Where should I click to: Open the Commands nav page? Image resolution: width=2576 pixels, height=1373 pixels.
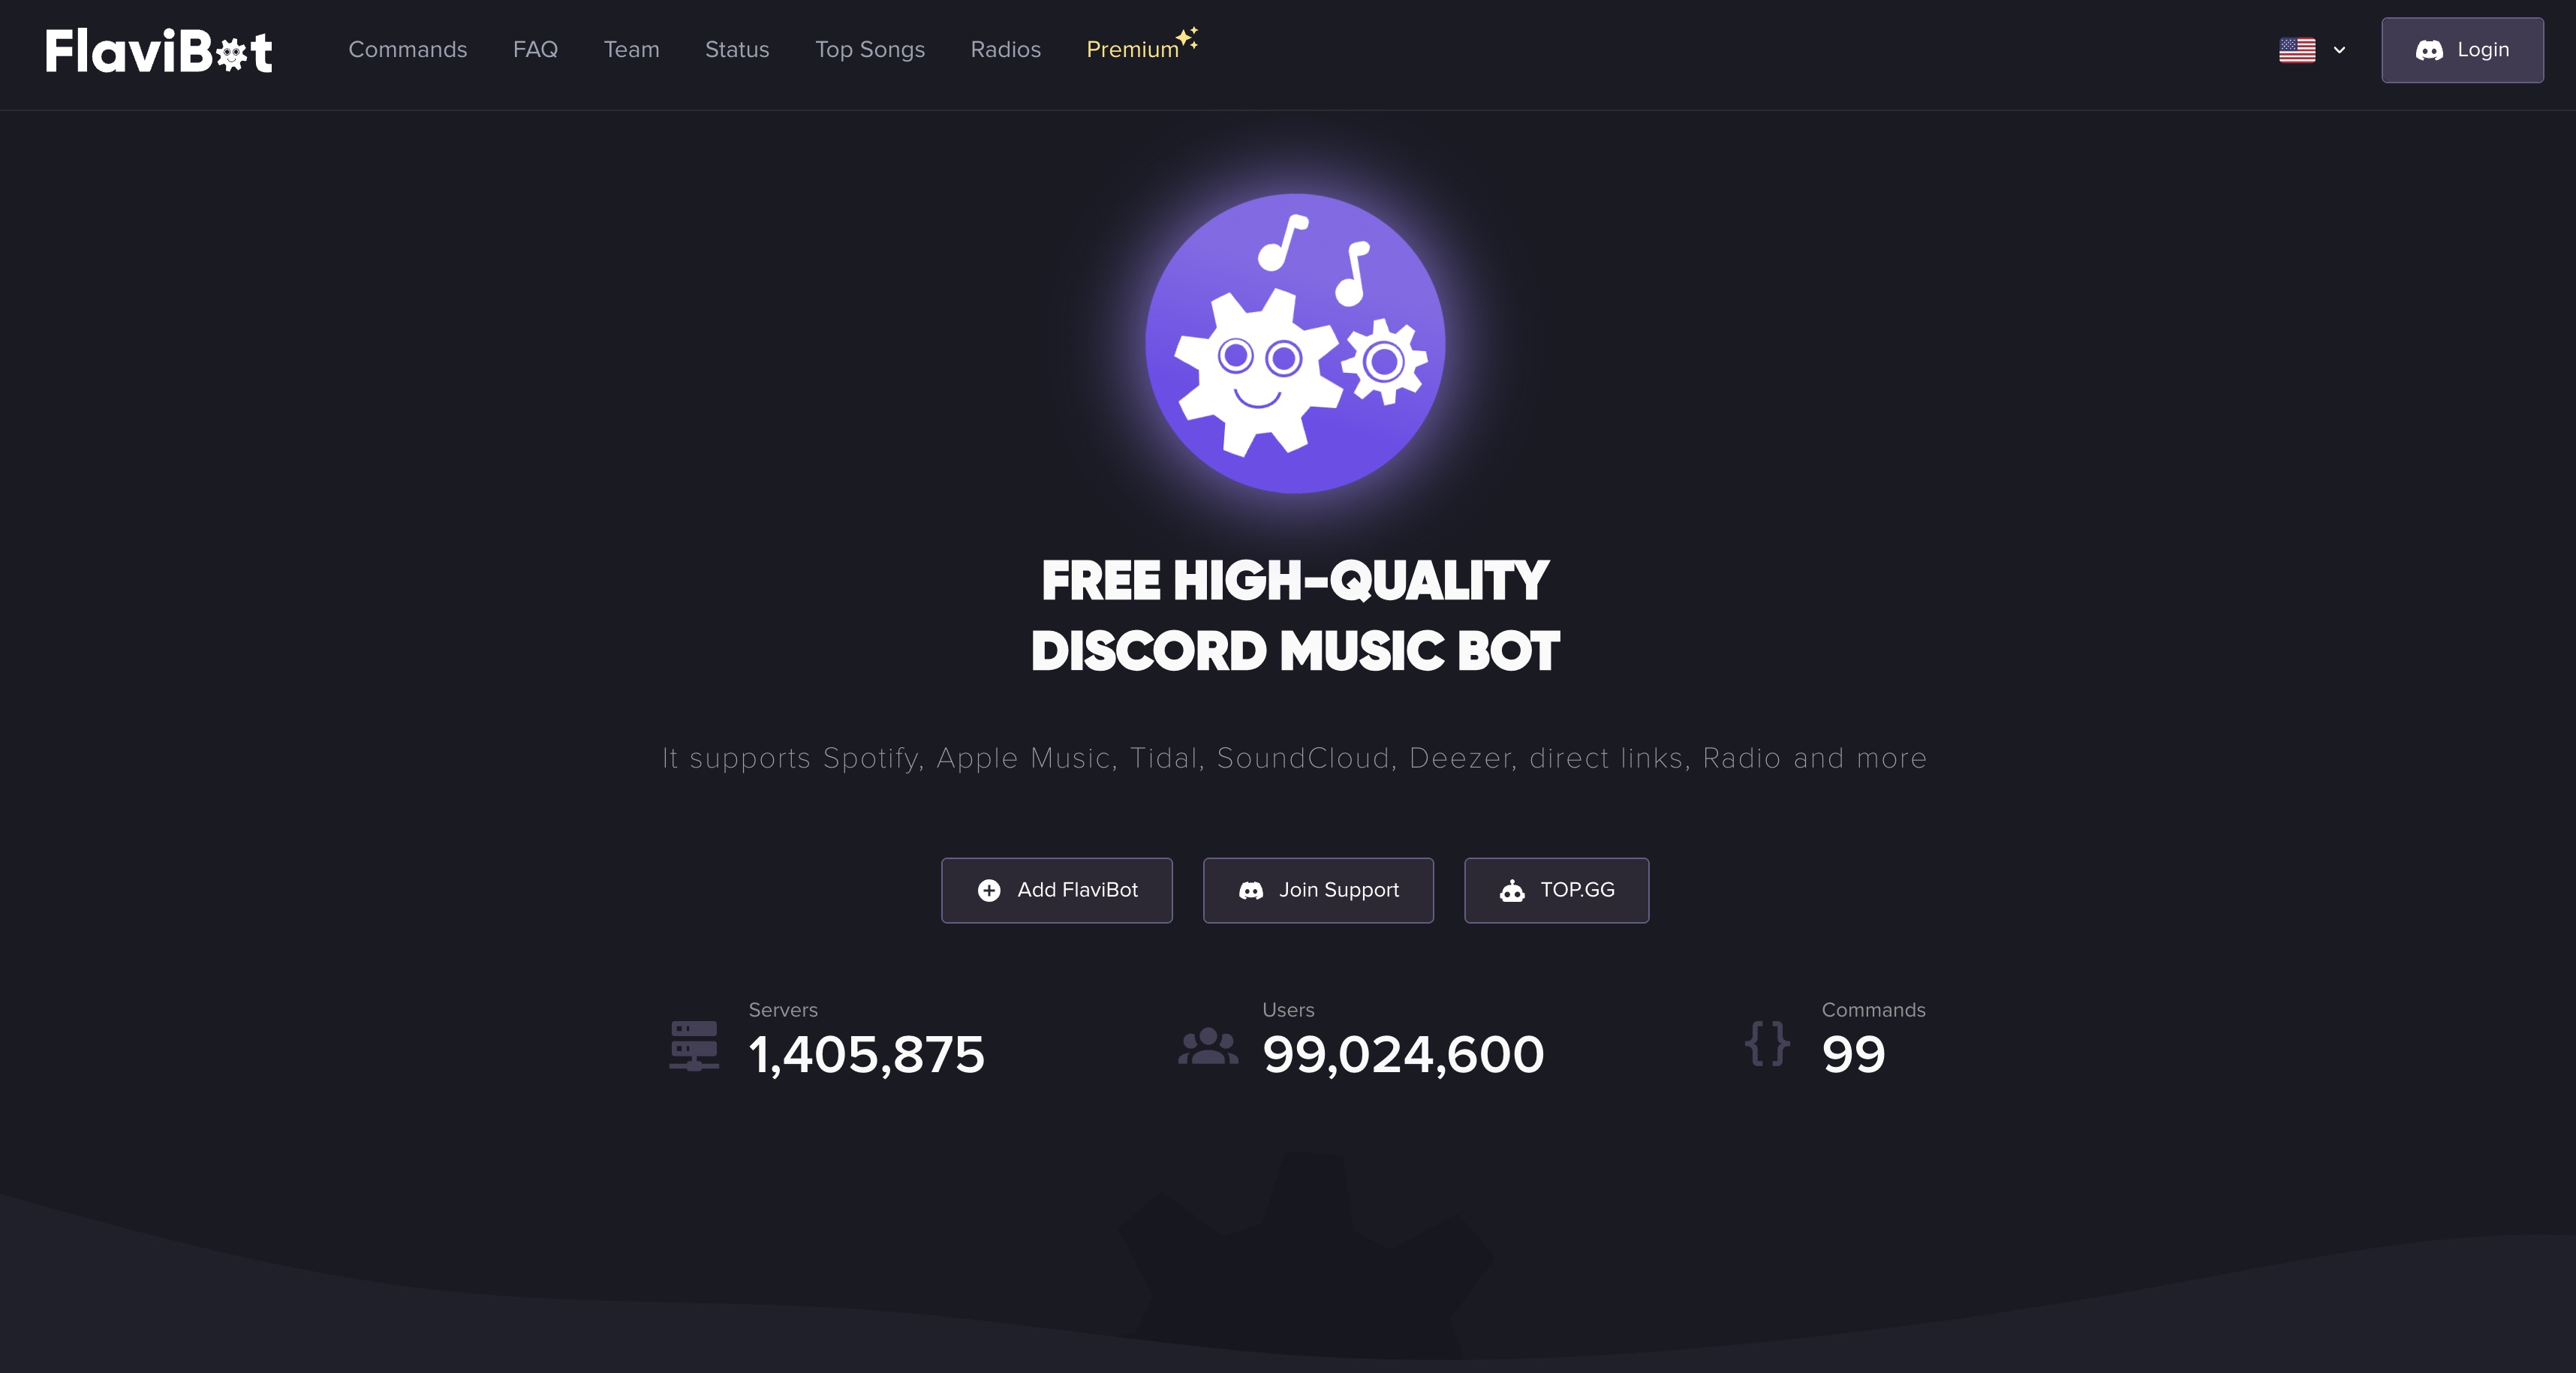[408, 50]
